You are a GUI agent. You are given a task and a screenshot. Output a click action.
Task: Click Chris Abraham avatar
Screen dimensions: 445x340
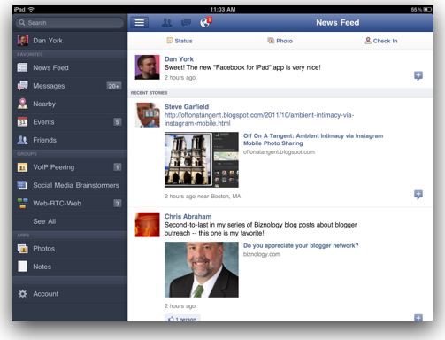(x=147, y=225)
